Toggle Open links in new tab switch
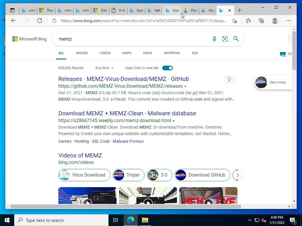 (x=168, y=68)
